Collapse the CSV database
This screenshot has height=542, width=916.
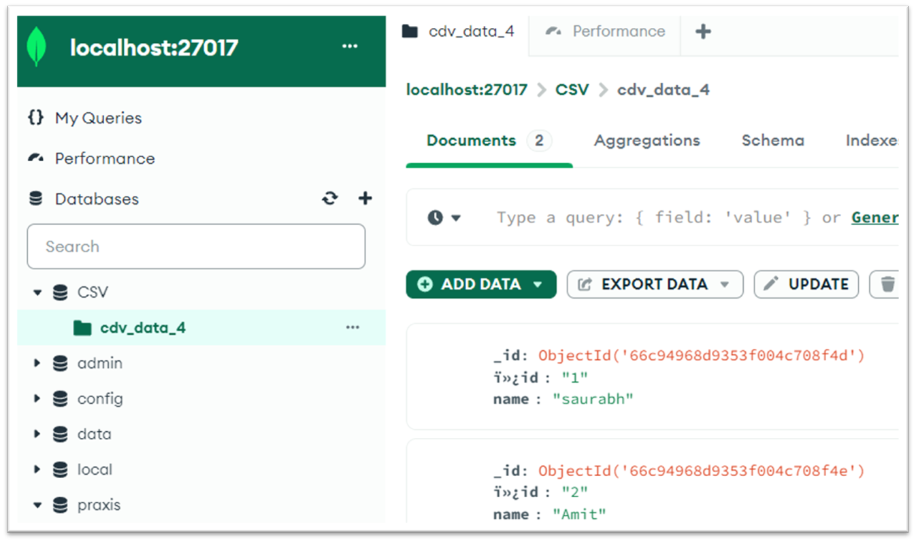pyautogui.click(x=37, y=292)
